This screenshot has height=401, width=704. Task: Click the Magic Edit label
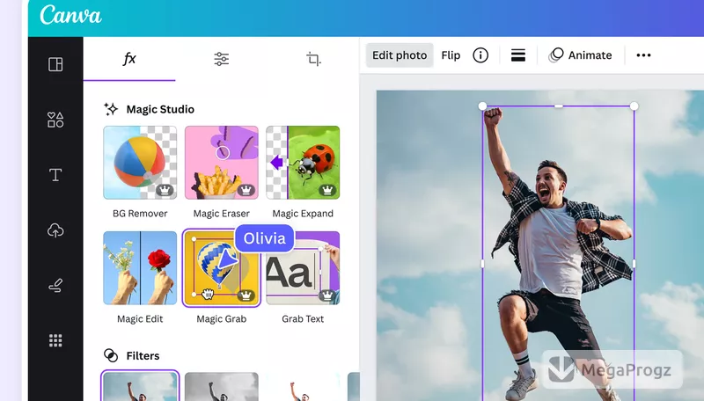(140, 319)
